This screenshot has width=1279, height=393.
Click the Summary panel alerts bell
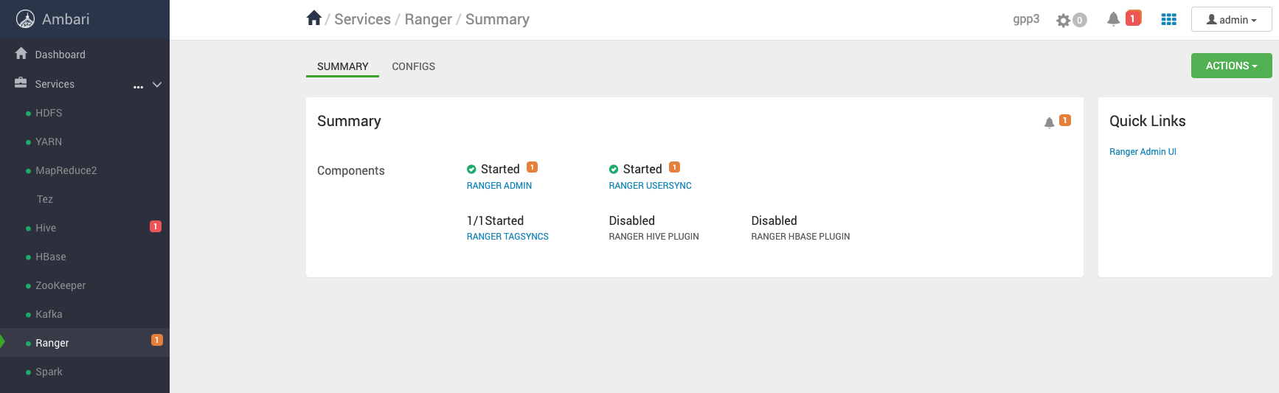[1050, 123]
